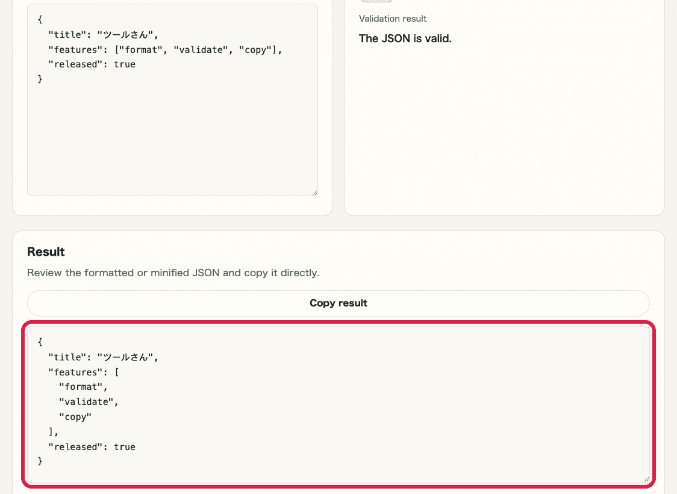Click the closing brace in the result output
Viewport: 677px width, 494px height.
click(x=40, y=461)
